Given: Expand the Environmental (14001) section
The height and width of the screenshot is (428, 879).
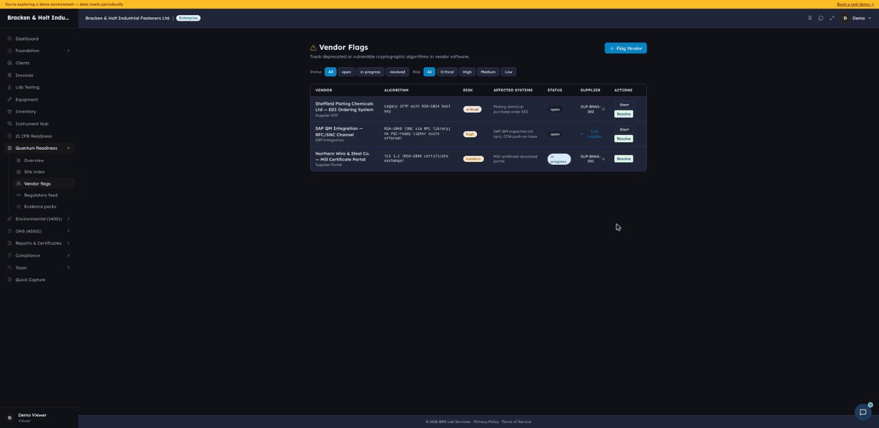Looking at the screenshot, I should tap(39, 219).
